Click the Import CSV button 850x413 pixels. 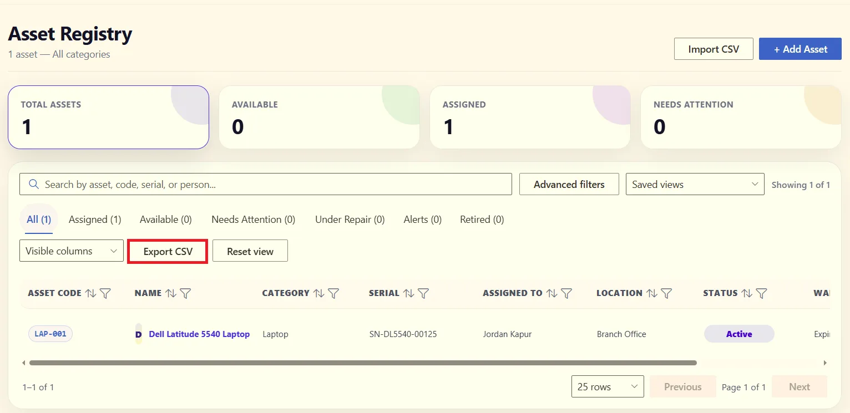pos(714,49)
